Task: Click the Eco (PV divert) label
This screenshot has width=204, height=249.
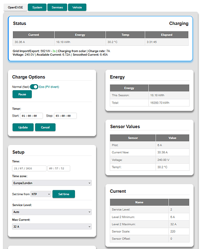Action: (49, 87)
